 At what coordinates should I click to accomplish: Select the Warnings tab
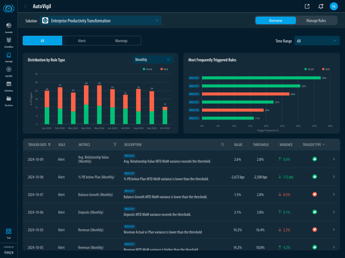pyautogui.click(x=121, y=41)
